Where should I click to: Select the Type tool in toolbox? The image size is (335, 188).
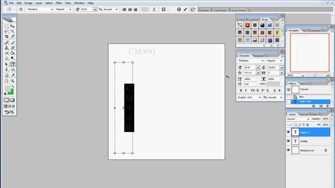(13, 64)
